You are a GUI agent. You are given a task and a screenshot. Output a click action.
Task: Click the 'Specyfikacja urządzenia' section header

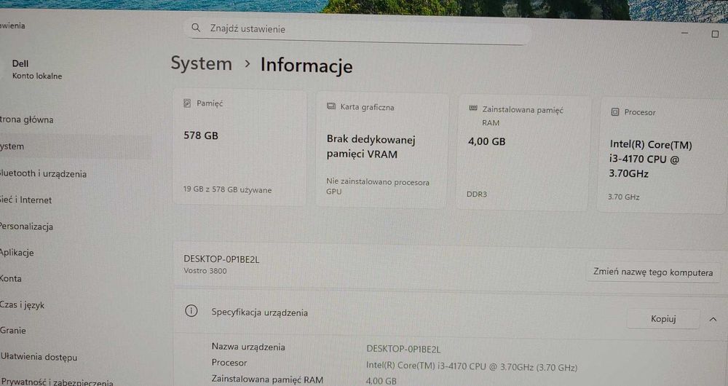click(x=260, y=312)
